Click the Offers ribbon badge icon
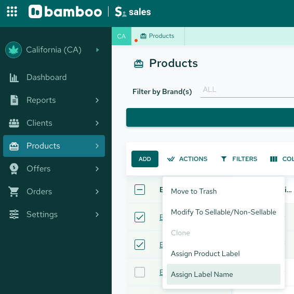 14,169
